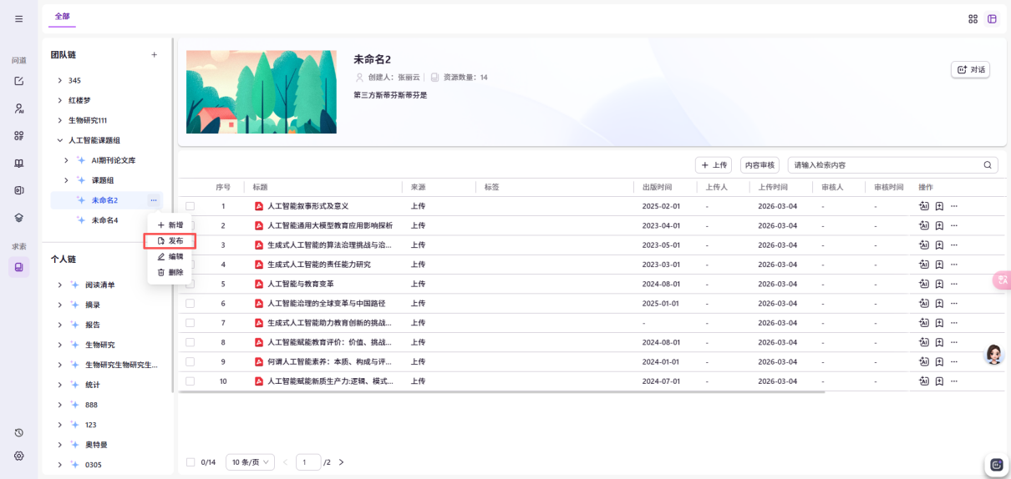Click the layers stack icon in sidebar

click(x=18, y=217)
